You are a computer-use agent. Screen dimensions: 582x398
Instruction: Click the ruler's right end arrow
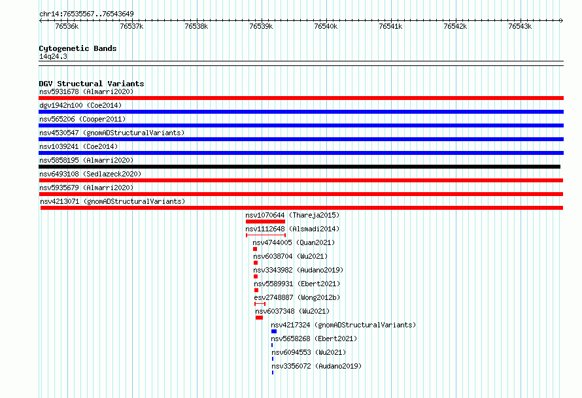pos(562,20)
